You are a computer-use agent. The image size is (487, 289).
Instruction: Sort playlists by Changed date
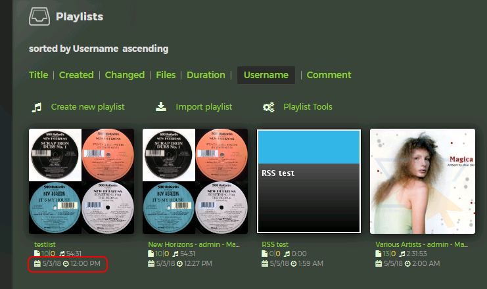[x=124, y=75]
